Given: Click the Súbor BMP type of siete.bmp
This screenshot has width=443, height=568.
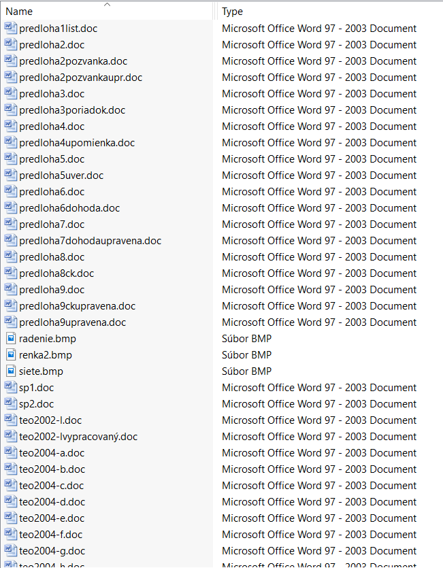Looking at the screenshot, I should point(247,371).
